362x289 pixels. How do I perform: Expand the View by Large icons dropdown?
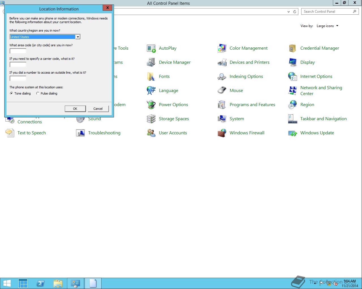coord(327,26)
